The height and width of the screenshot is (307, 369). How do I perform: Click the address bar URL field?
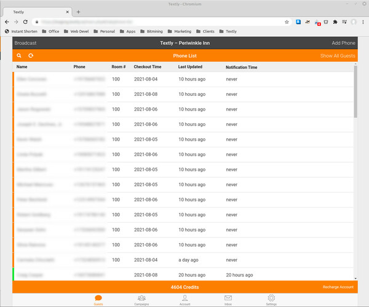tap(162, 22)
